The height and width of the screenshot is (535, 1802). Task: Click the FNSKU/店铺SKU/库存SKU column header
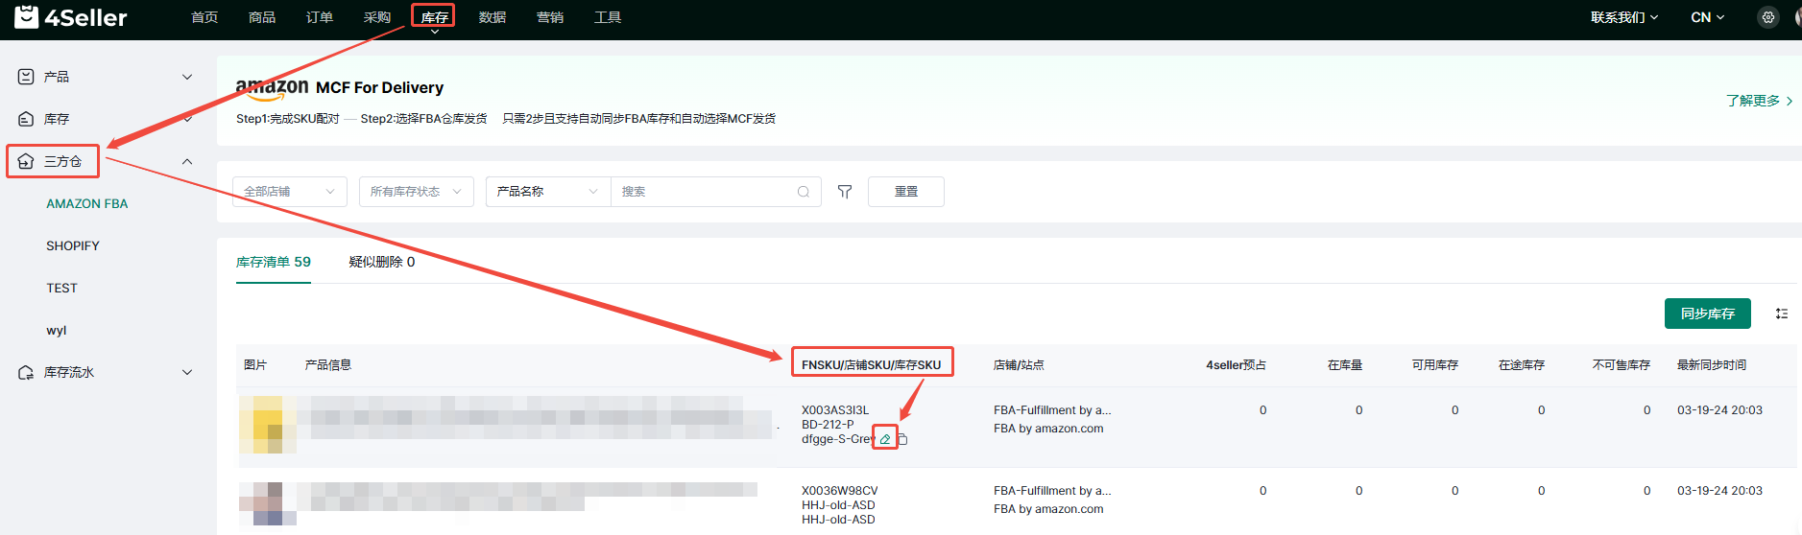tap(871, 365)
